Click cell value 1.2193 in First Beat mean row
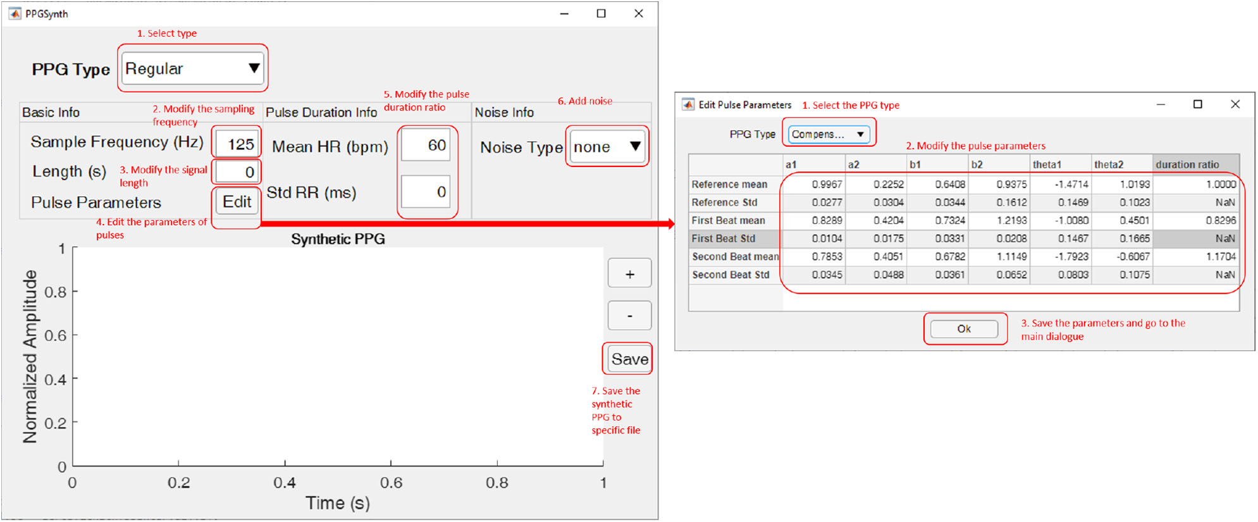The height and width of the screenshot is (522, 1258). pos(999,220)
